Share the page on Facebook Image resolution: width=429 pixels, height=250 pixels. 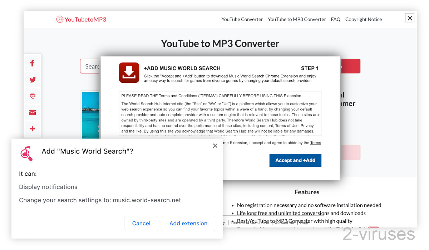click(x=33, y=63)
